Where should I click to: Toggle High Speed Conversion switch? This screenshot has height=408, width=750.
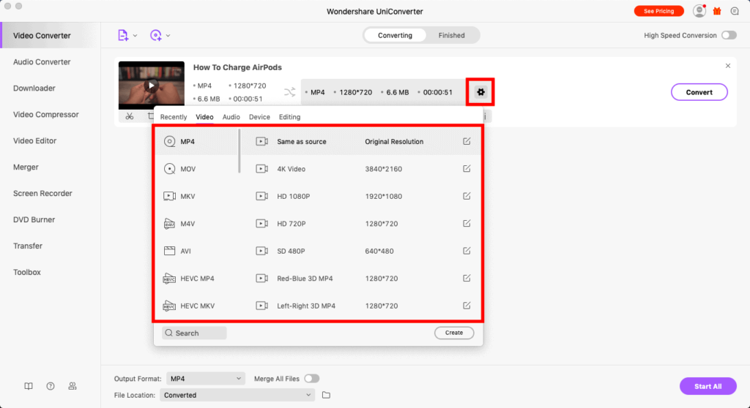[x=729, y=35]
